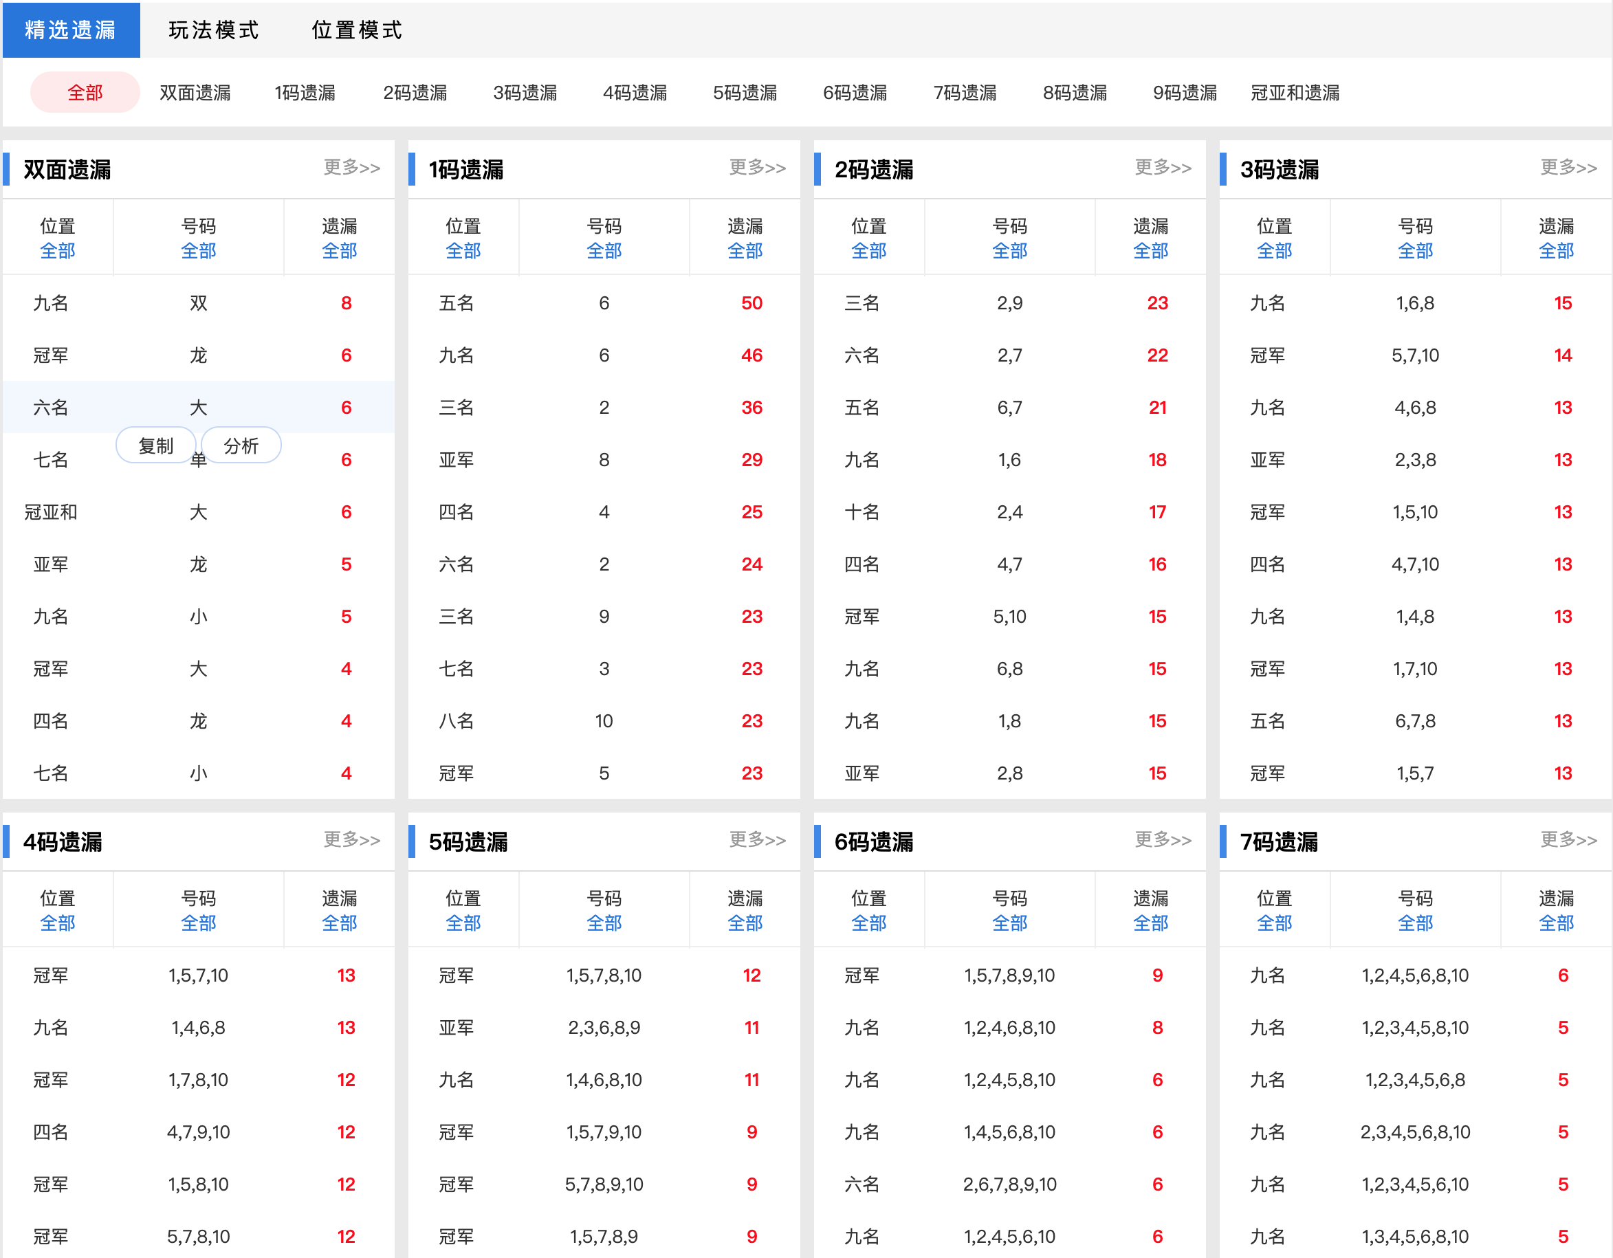Open 更多>> in the 双面遗漏 panel
Viewport: 1613px width, 1258px height.
tap(350, 168)
